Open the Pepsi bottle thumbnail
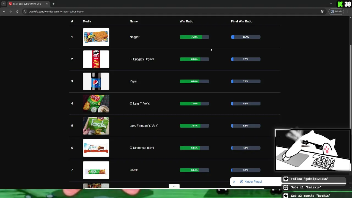This screenshot has height=198, width=352. click(96, 81)
